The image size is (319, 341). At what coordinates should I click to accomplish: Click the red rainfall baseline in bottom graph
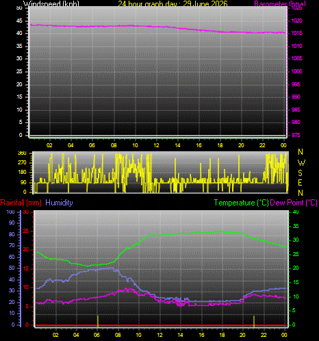[161, 325]
